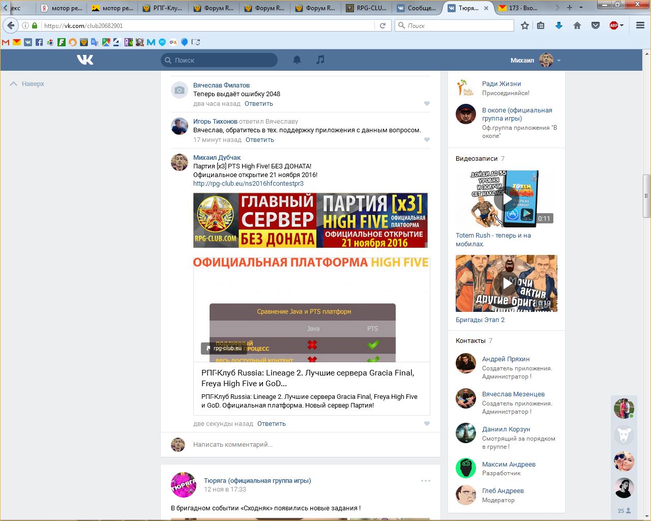Switch to first 'мотор ре...' Yandex tab
Viewport: 651px width, 521px height.
tap(62, 8)
